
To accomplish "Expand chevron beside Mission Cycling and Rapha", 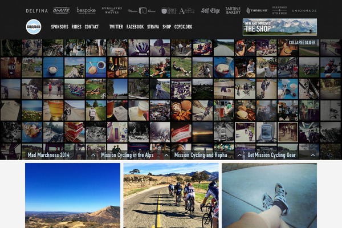I will click(x=239, y=155).
